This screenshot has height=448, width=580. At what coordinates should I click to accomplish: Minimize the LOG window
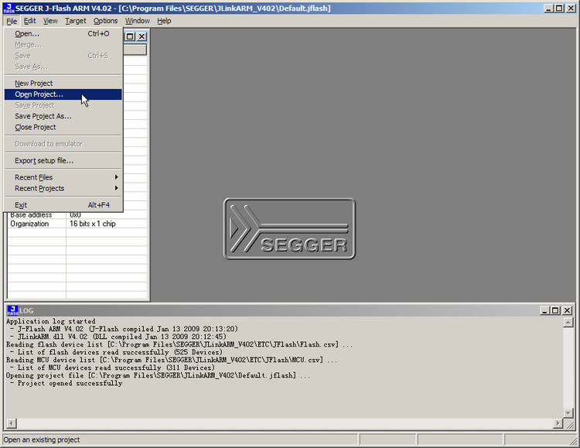(544, 310)
